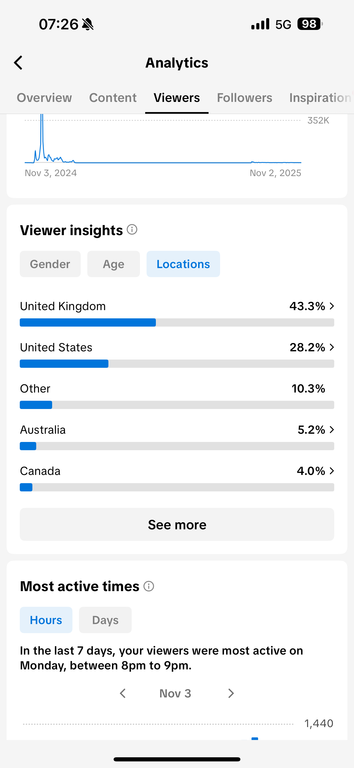Select the Age filter chip
This screenshot has width=354, height=768.
pyautogui.click(x=114, y=264)
